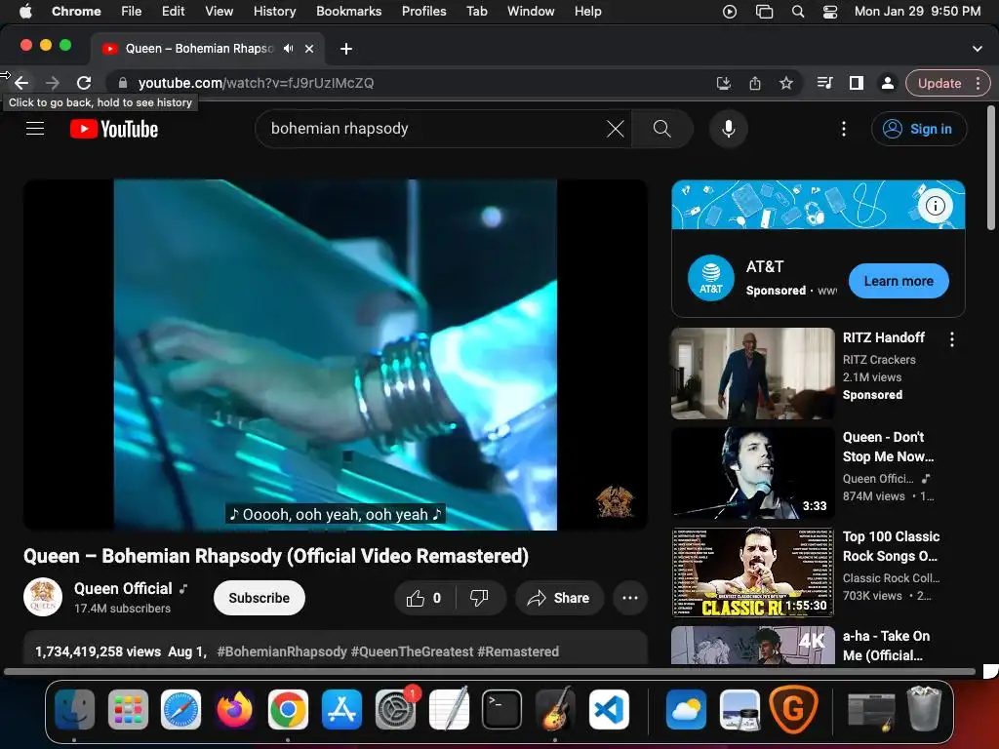Open a new tab with plus button
The image size is (999, 749).
pyautogui.click(x=346, y=49)
